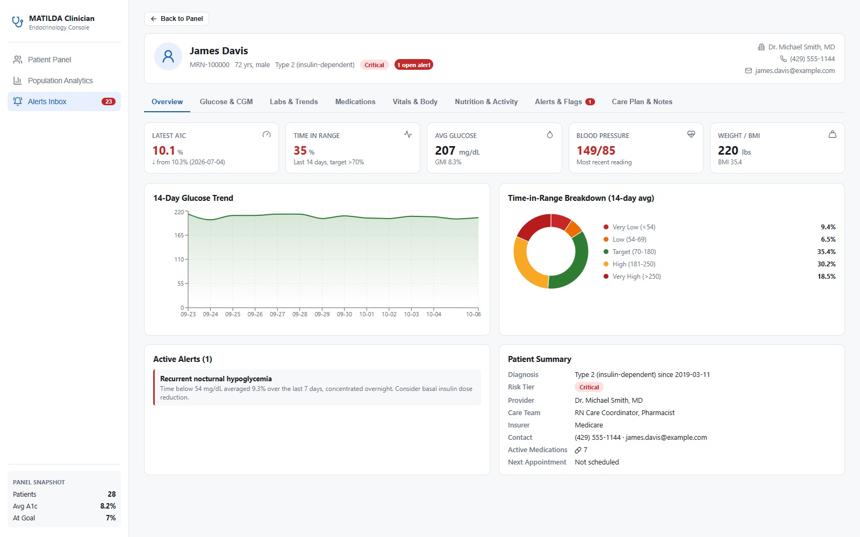Click the pill icon beside Active Medications count
Viewport: 860px width, 537px height.
[578, 450]
